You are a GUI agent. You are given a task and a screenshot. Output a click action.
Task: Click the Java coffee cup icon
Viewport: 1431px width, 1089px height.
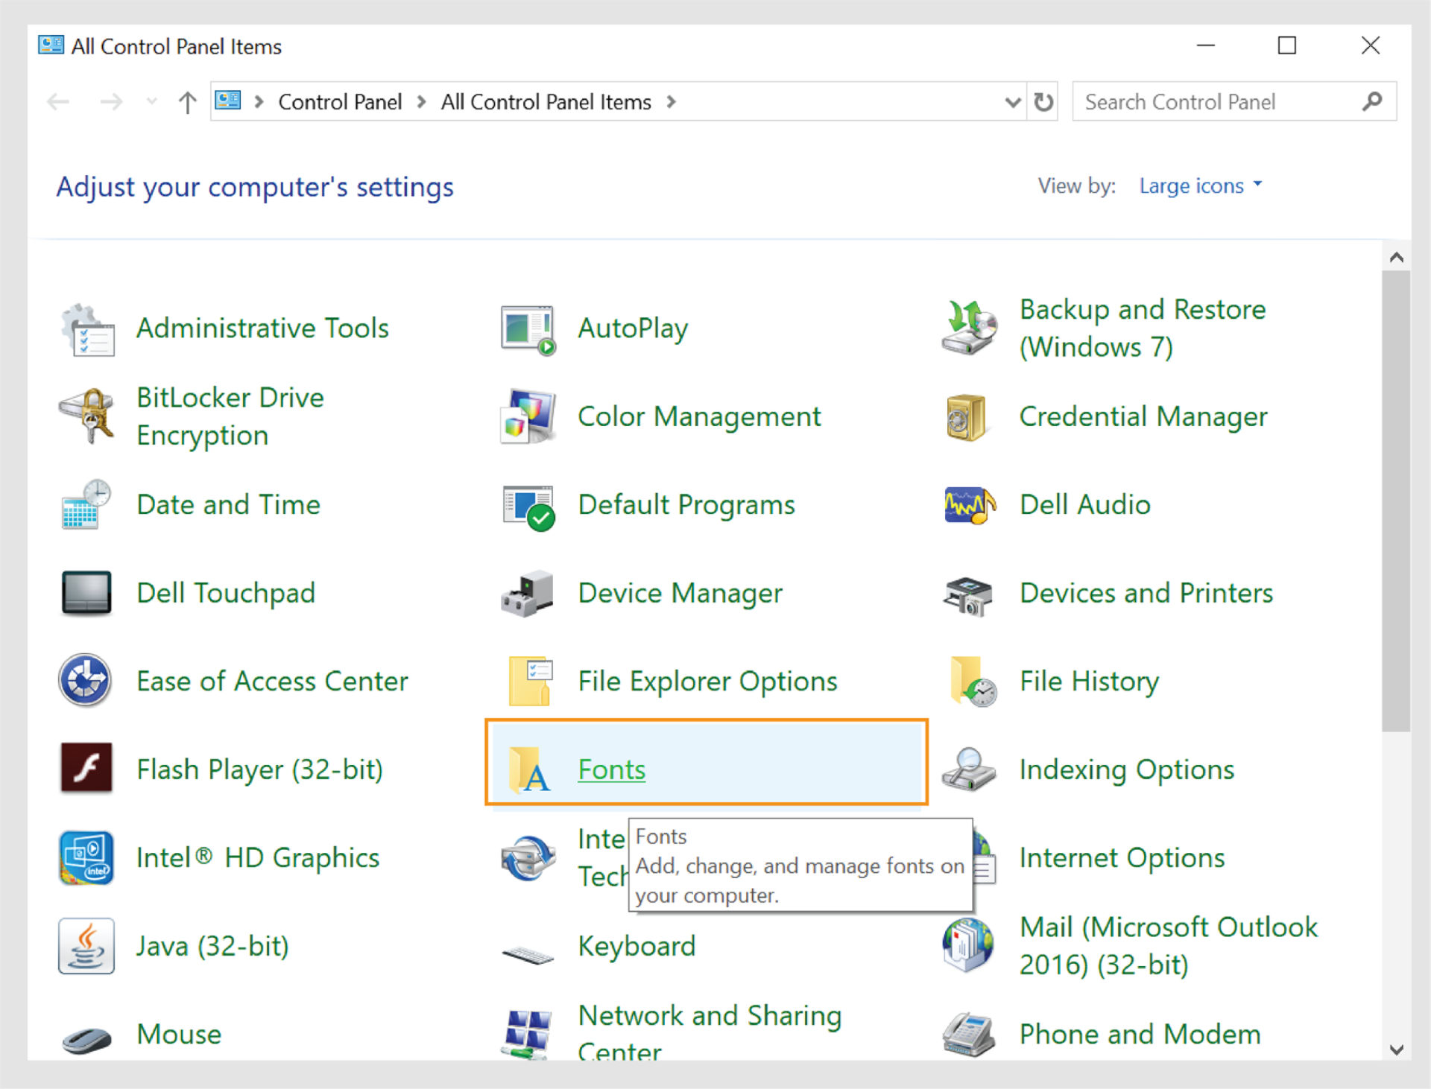(86, 946)
